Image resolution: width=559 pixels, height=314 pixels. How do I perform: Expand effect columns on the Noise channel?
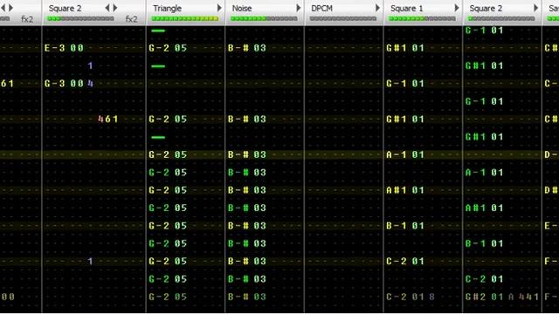[x=298, y=8]
